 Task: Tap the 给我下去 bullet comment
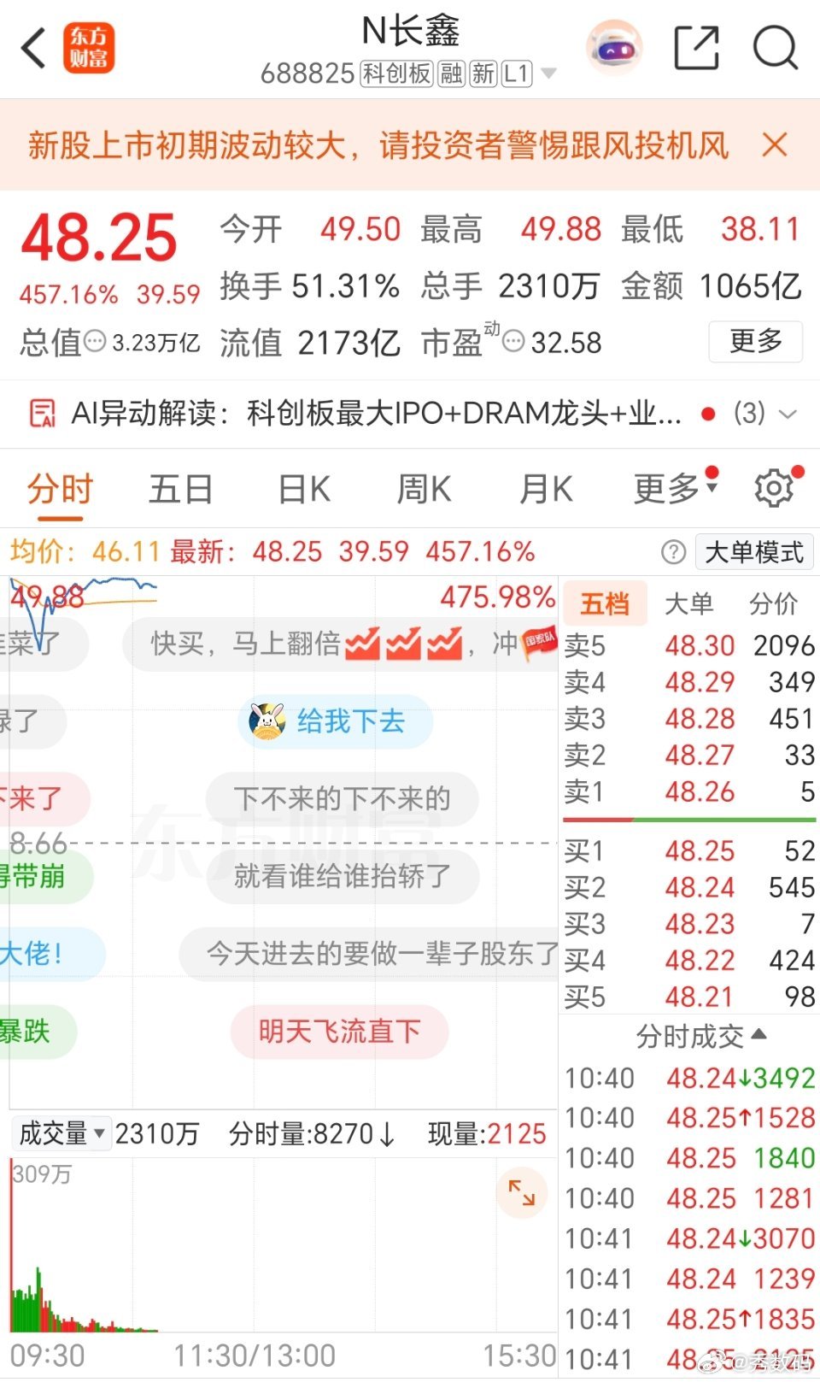point(336,721)
